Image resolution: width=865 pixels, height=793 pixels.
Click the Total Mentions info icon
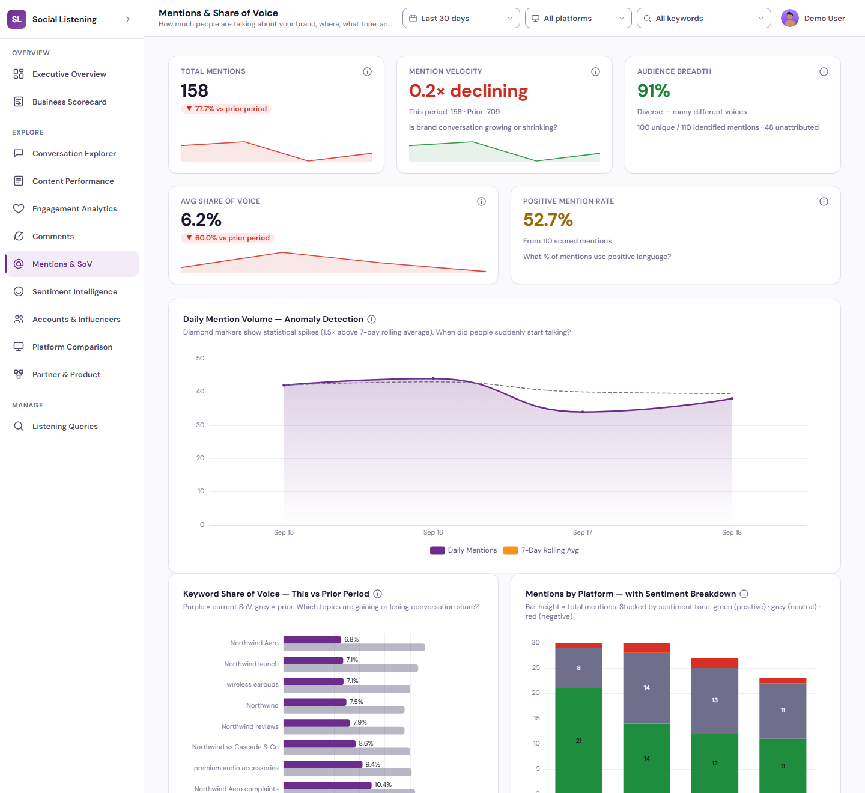(x=367, y=71)
